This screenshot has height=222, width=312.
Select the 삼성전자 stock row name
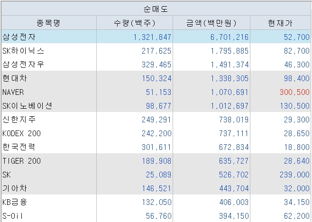tap(19, 37)
